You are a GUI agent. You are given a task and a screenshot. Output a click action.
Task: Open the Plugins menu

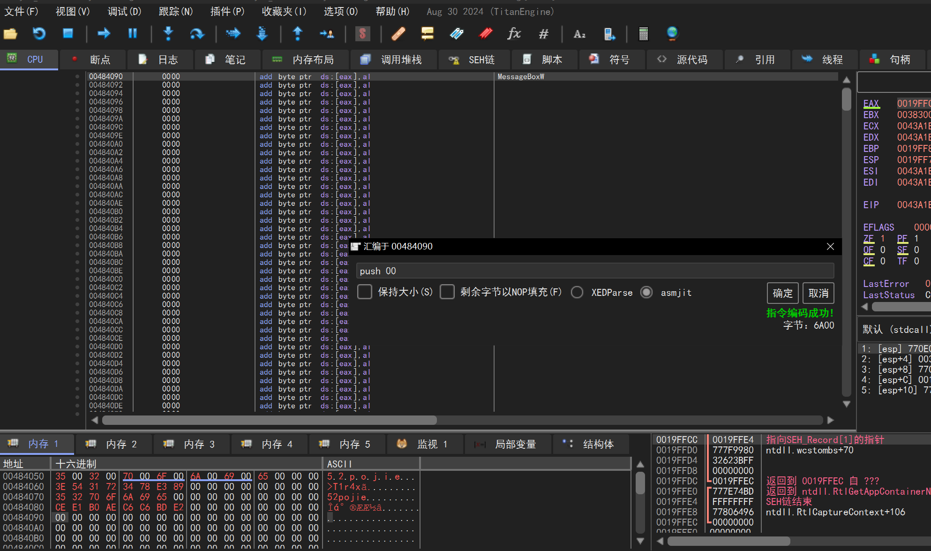227,11
